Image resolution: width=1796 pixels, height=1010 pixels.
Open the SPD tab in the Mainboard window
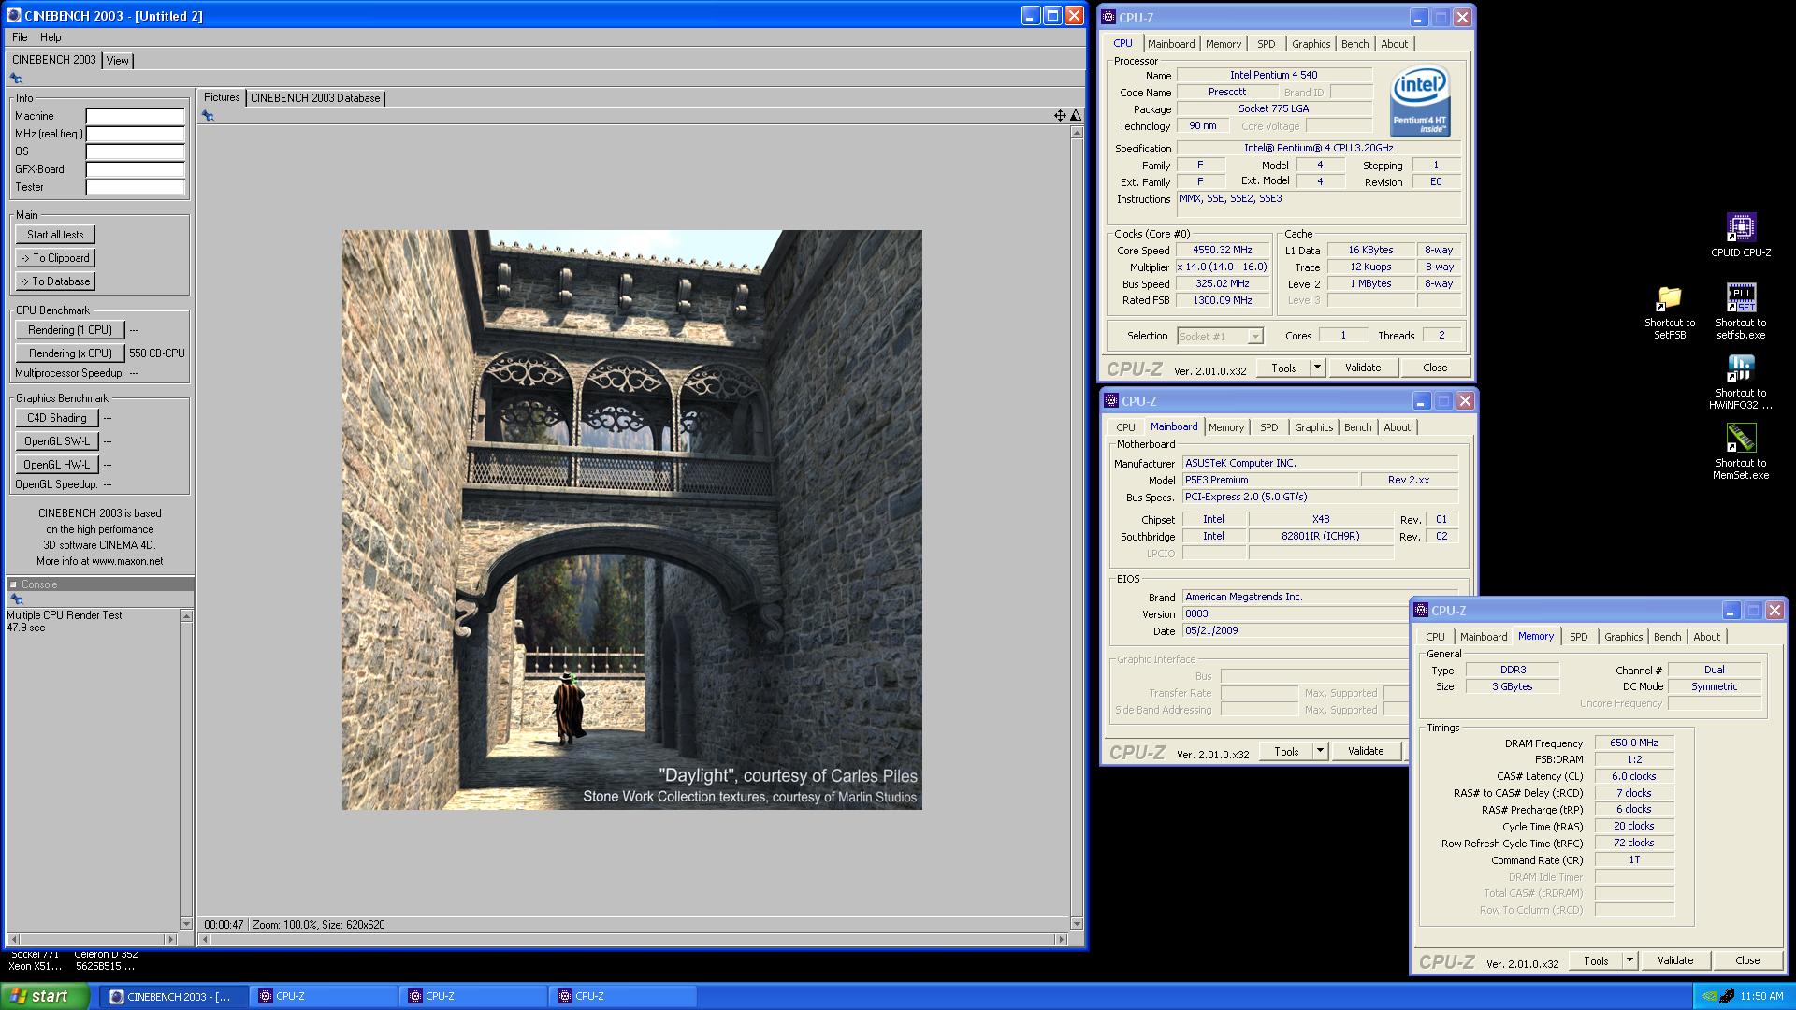pyautogui.click(x=1268, y=427)
